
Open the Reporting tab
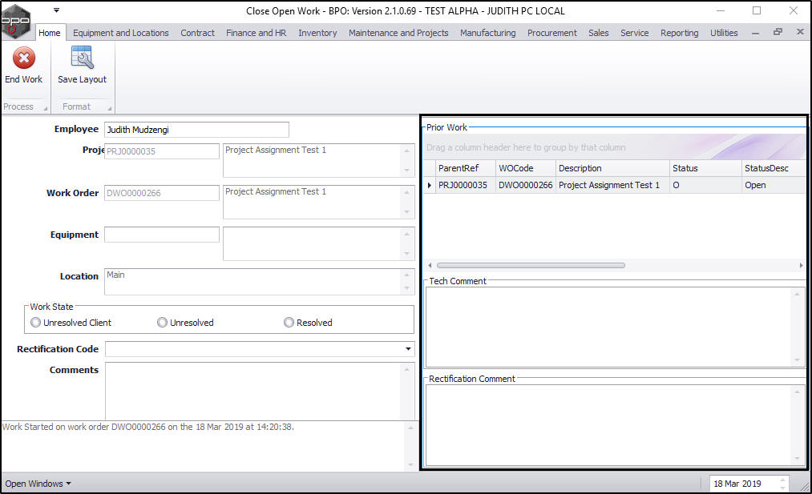[680, 33]
